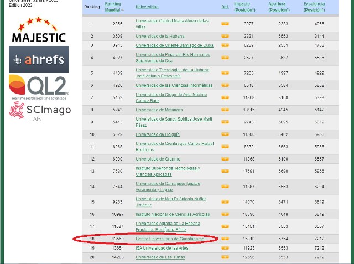Screen dimensions: 354x264
Task: Click details icon for Universidad de Matanzas
Action: tap(225, 110)
